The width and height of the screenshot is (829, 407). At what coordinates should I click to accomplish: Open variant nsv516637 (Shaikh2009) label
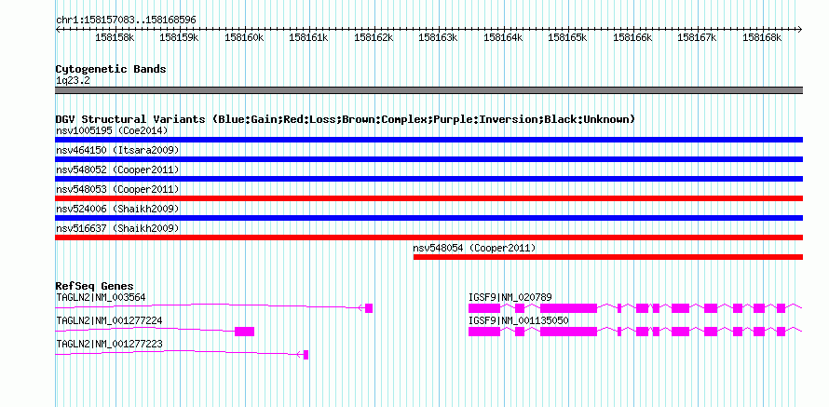tap(117, 228)
